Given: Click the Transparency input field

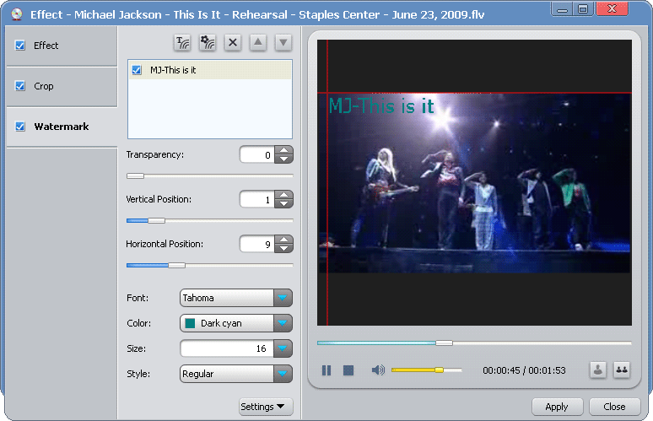Looking at the screenshot, I should [x=257, y=155].
